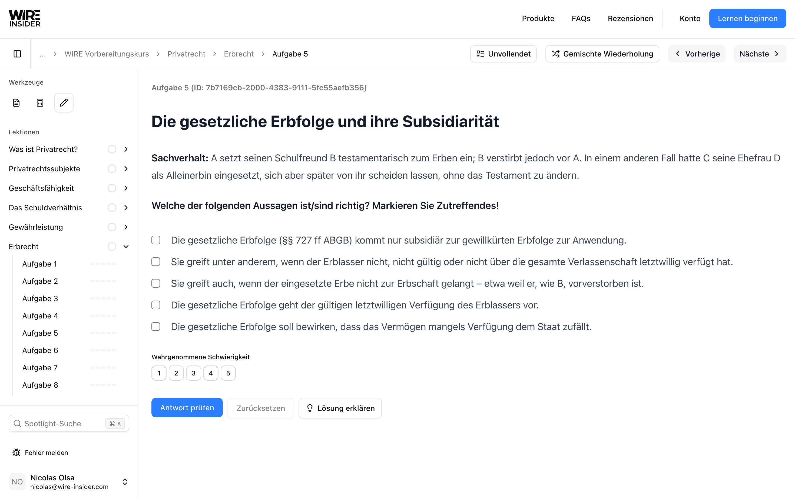Click the Lernen beginnen button

point(747,18)
